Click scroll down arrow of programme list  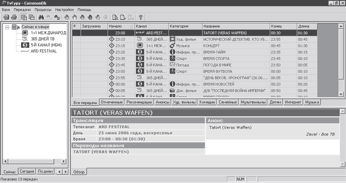(341, 95)
